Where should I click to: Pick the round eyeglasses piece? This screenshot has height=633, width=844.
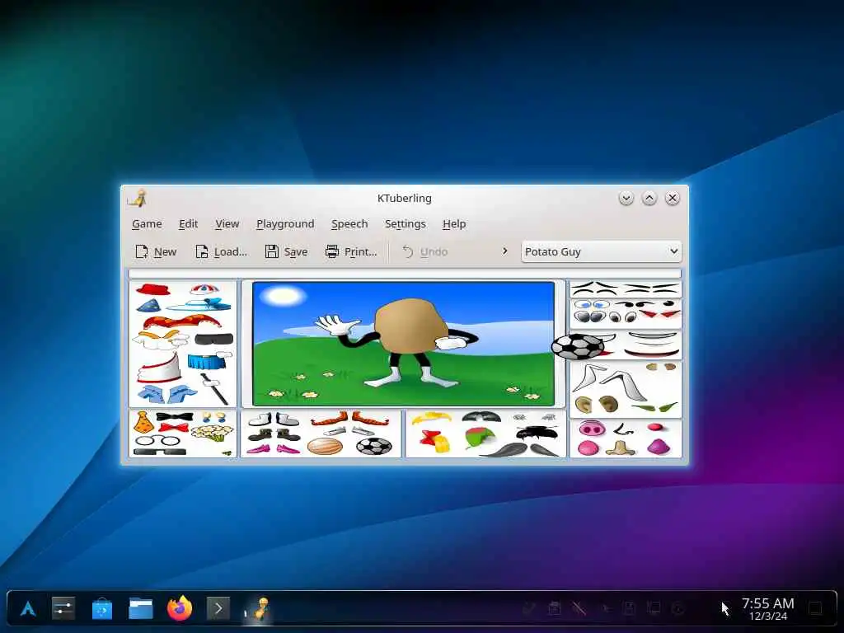coord(157,440)
